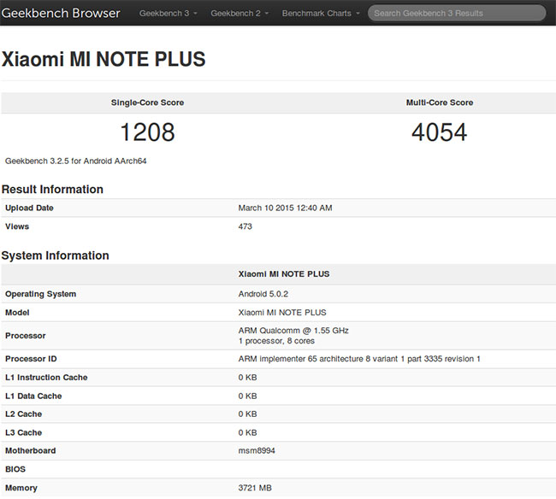The height and width of the screenshot is (499, 556).
Task: Select the 1 processor, 8 cores text
Action: [x=276, y=341]
